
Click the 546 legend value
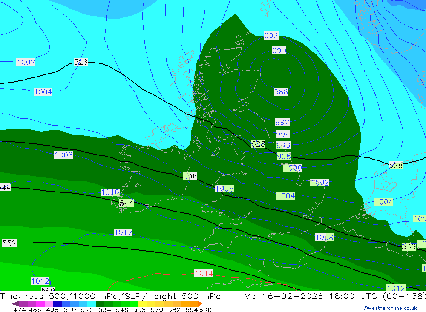pyautogui.click(x=122, y=309)
